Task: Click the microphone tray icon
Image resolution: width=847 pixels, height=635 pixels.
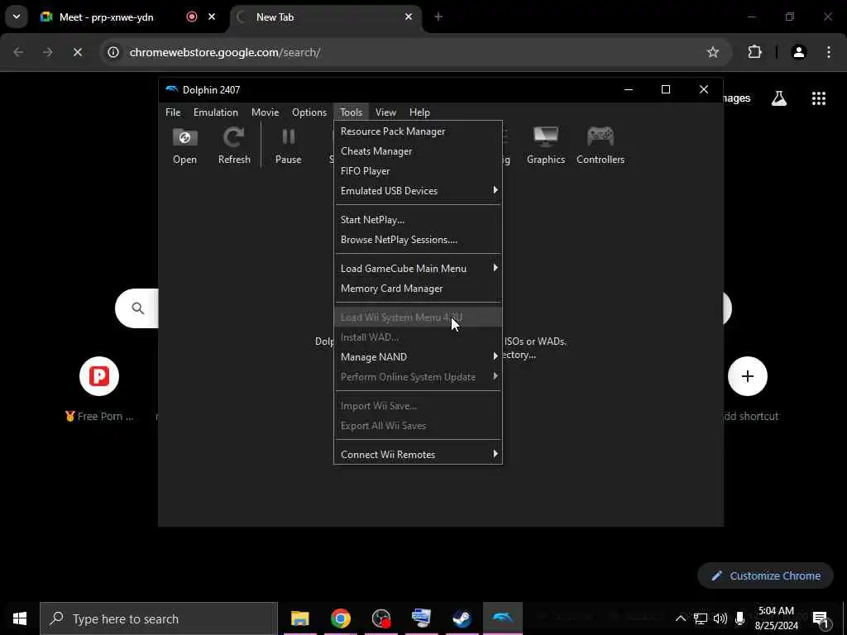Action: [x=739, y=618]
